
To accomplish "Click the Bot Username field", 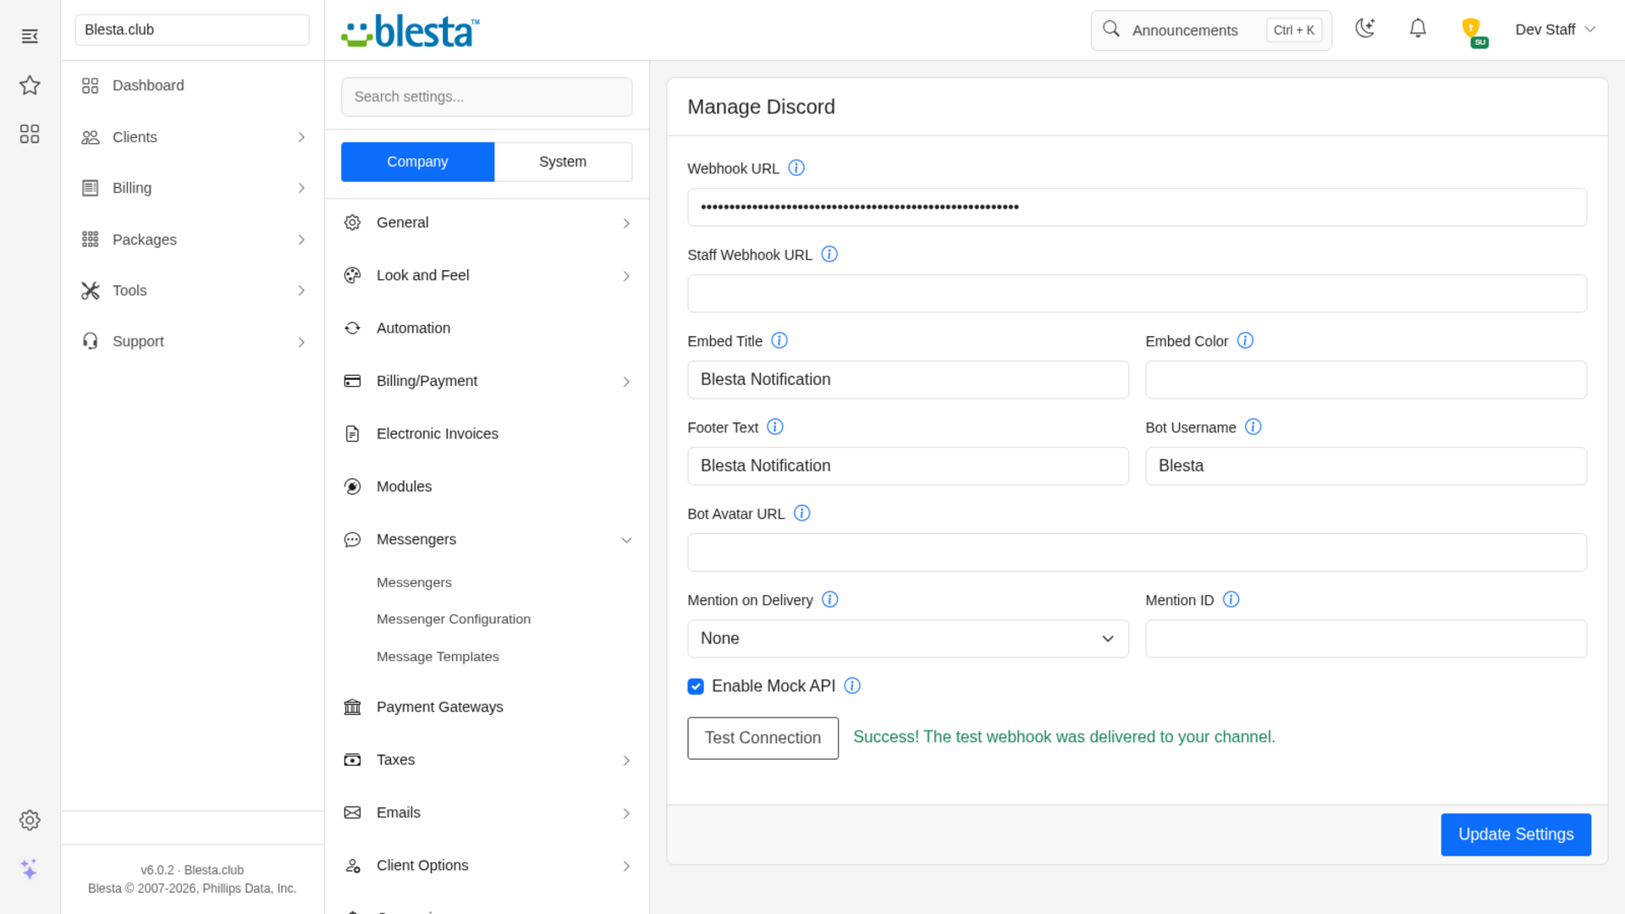I will coord(1366,466).
